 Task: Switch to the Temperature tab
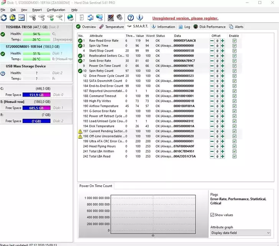point(112,27)
